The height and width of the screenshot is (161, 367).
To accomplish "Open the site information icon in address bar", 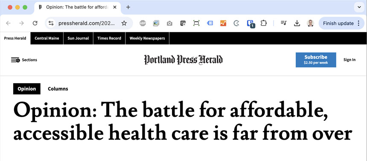I will click(51, 23).
